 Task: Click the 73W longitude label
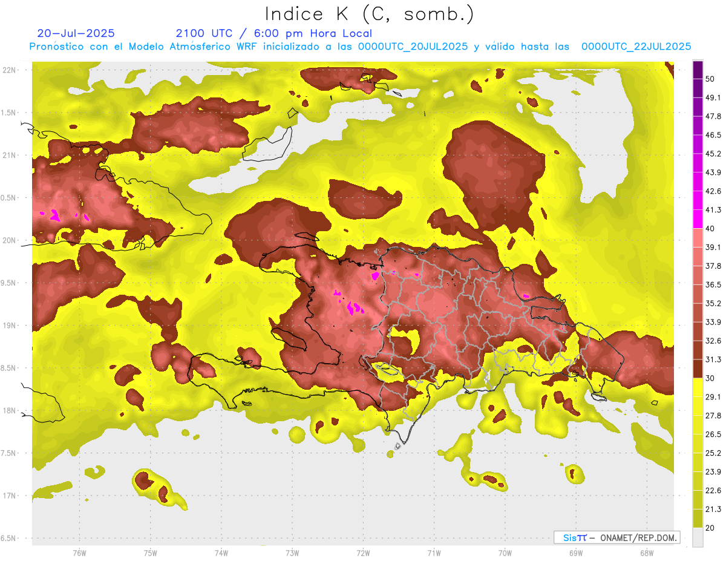click(292, 553)
